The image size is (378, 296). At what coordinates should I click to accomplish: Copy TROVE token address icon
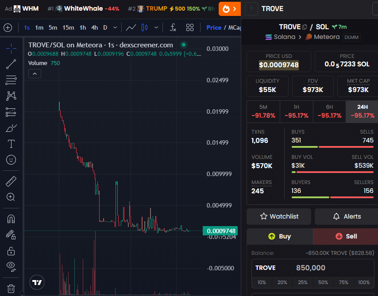tap(305, 27)
